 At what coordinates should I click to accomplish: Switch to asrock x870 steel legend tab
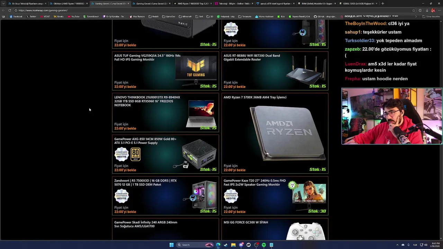coord(275,3)
